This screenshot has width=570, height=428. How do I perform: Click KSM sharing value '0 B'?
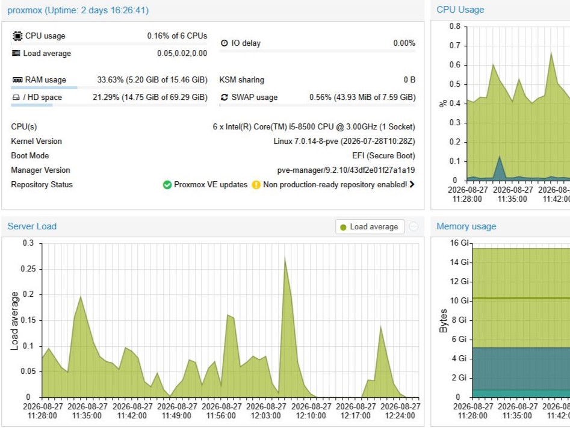coord(409,79)
